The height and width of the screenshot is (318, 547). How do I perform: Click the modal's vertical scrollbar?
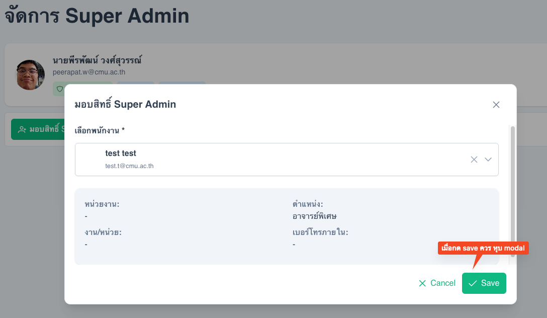[x=513, y=191]
